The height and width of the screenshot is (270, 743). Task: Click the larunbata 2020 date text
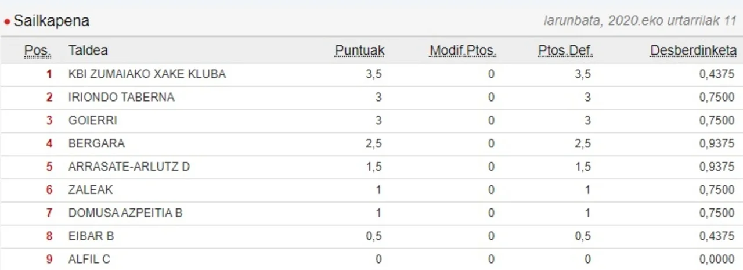(x=640, y=21)
